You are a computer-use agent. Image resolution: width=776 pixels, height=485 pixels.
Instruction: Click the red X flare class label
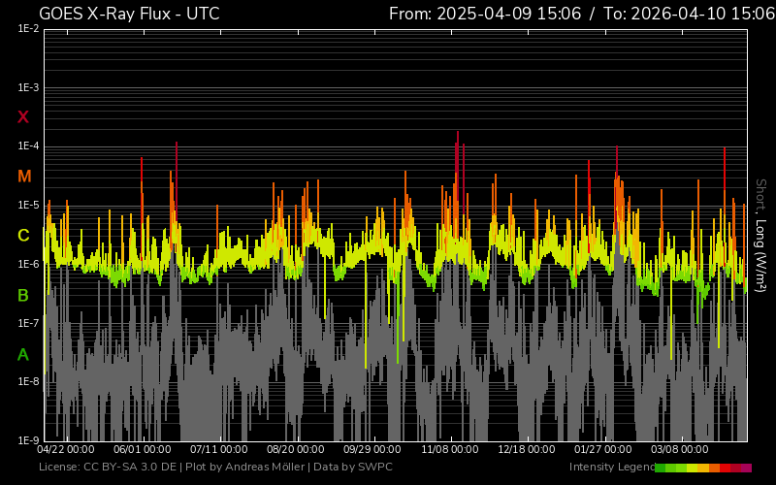[23, 117]
